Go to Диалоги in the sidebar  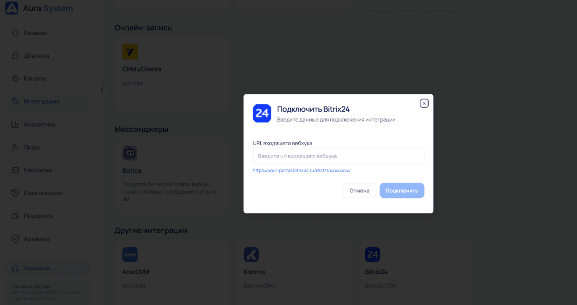click(36, 56)
